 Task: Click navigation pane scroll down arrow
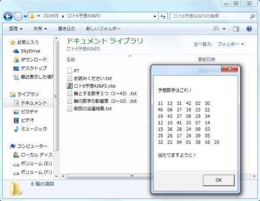[56, 176]
